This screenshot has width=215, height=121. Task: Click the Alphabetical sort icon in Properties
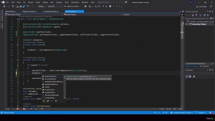[x=190, y=77]
